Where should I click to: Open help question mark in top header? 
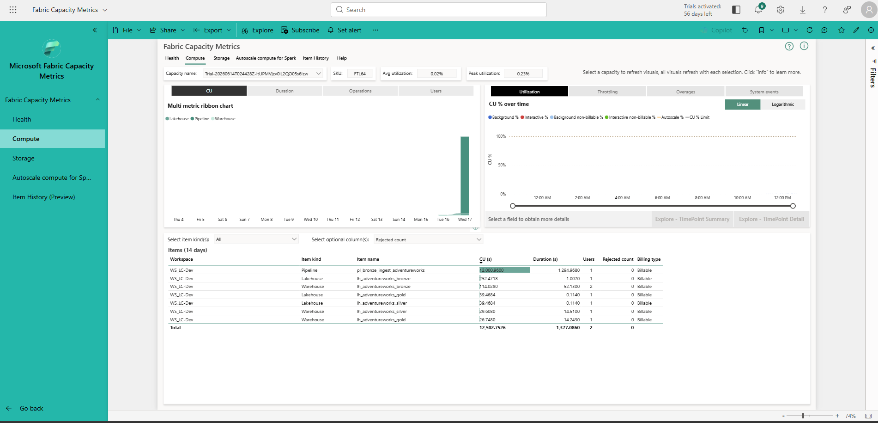[825, 10]
